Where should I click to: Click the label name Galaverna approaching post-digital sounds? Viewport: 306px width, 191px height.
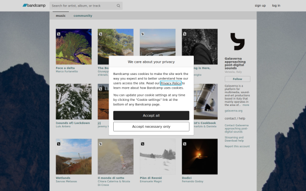235,63
